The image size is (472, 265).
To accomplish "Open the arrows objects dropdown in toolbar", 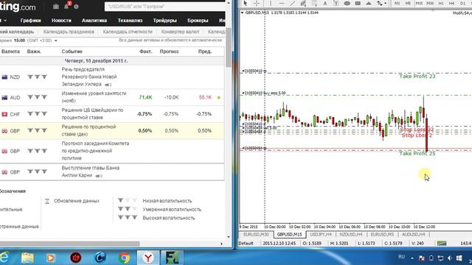I will click(x=382, y=3).
